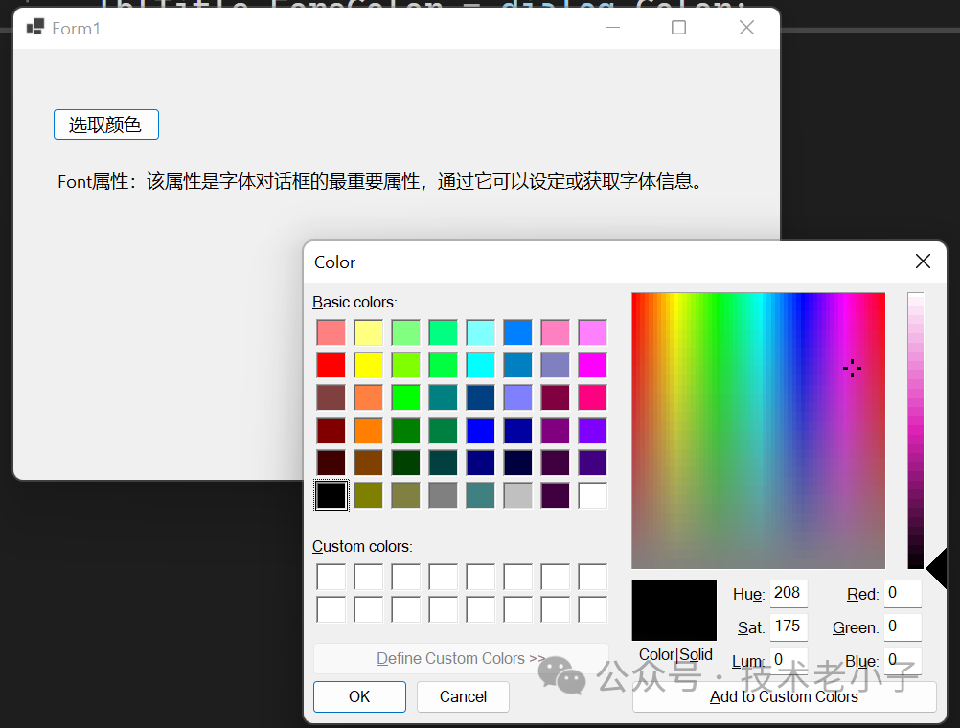Screen dimensions: 960x728
Task: Click the 选取颜色 button
Action: [x=105, y=125]
